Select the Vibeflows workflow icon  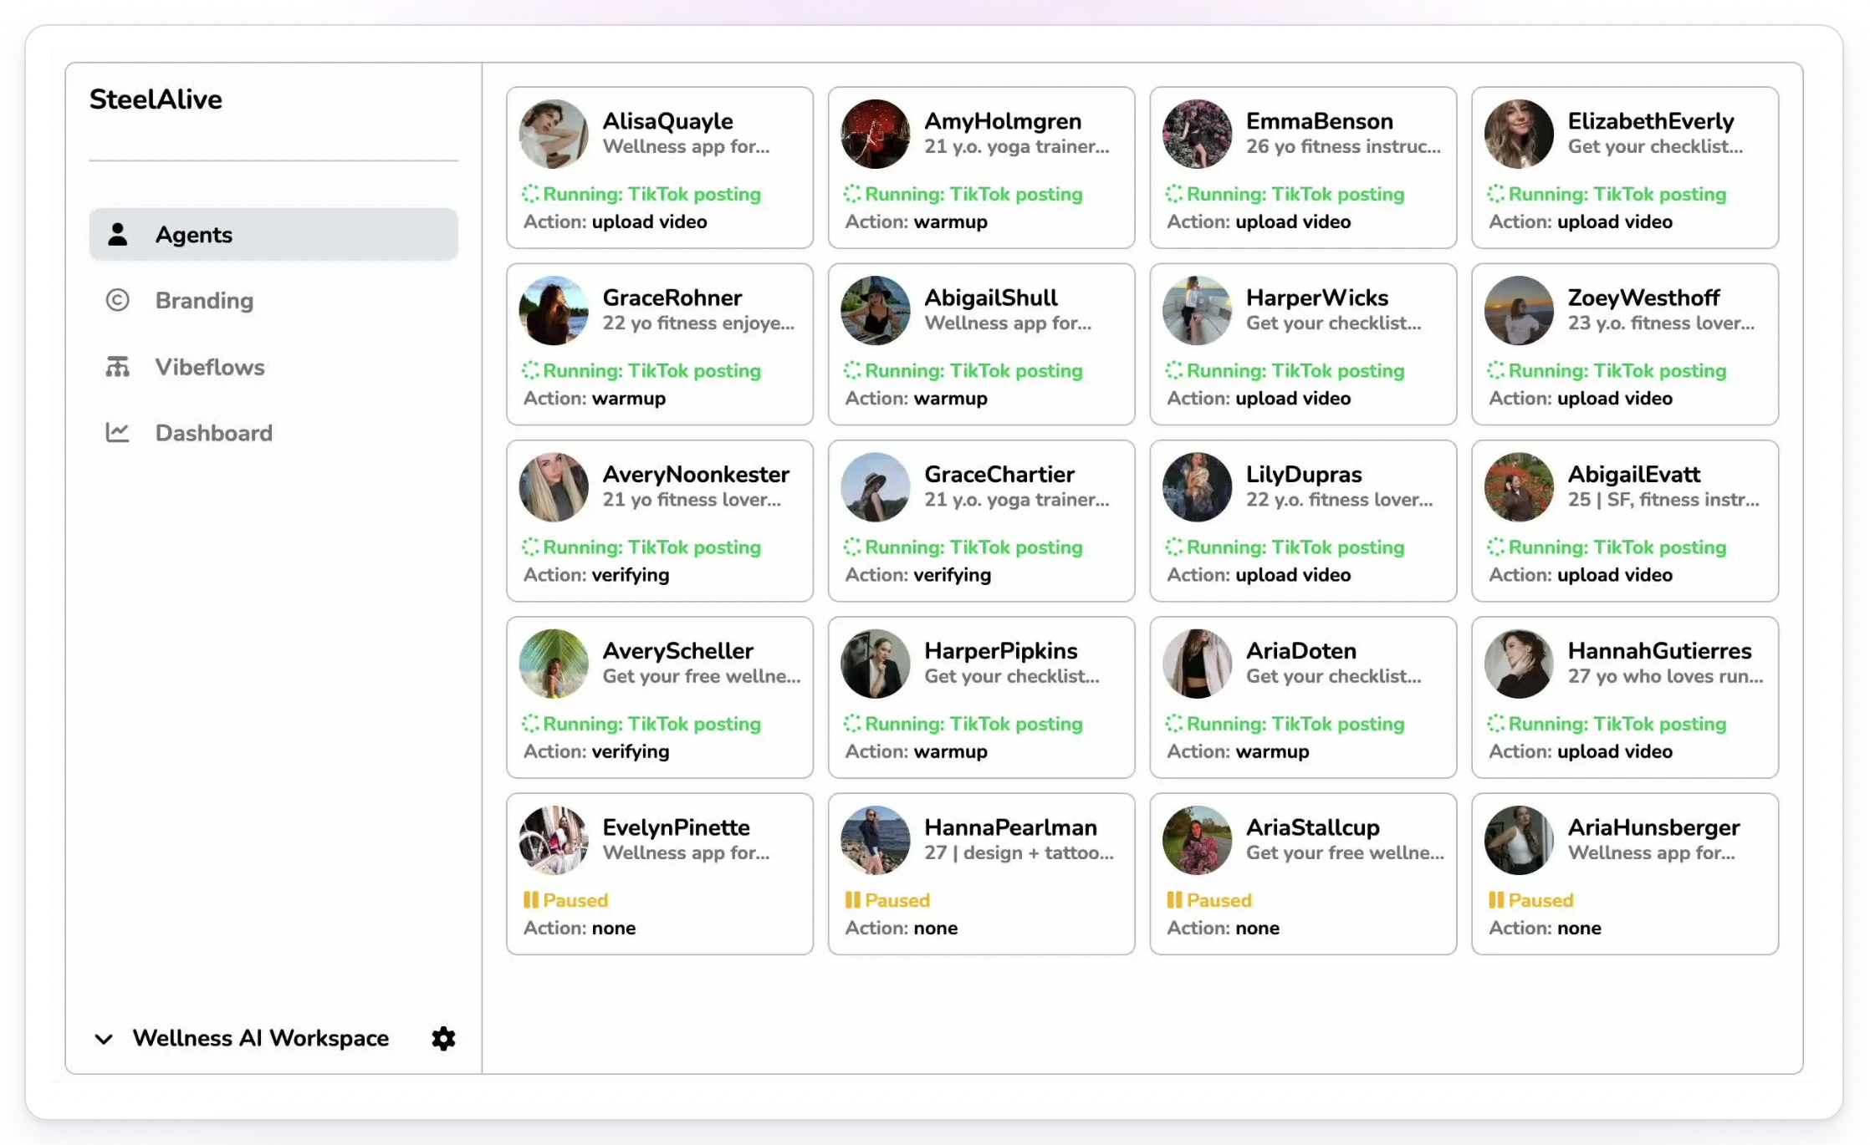tap(118, 366)
